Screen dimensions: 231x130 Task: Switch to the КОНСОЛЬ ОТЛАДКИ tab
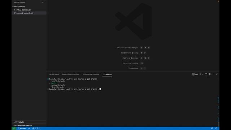(91, 74)
